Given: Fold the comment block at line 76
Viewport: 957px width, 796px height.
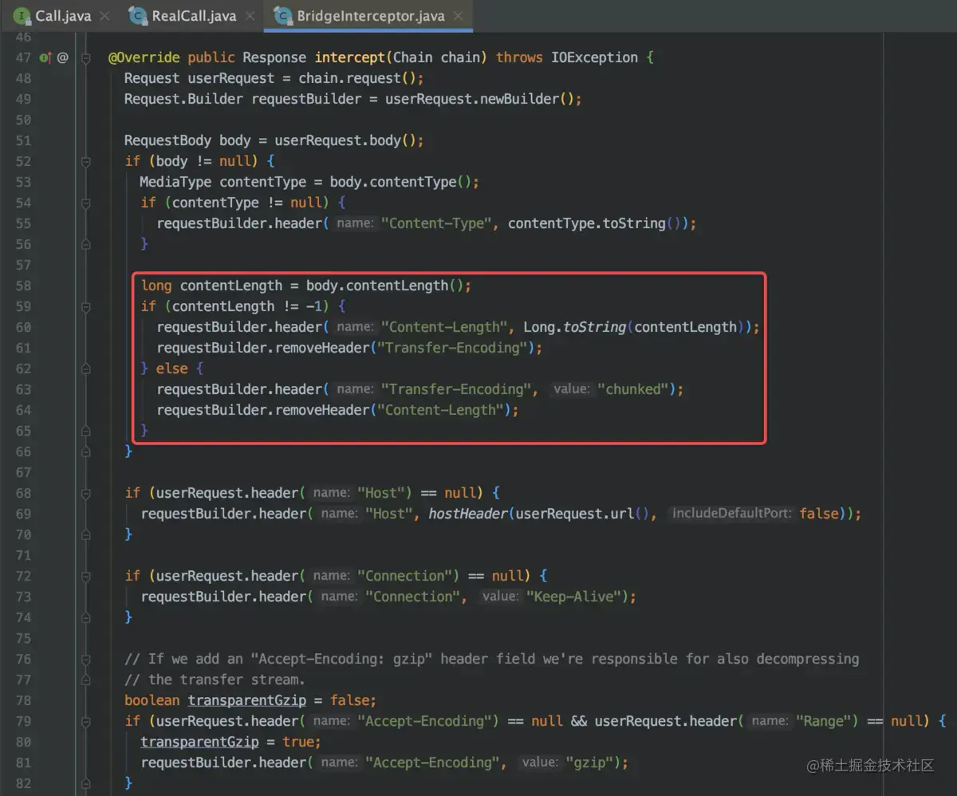Looking at the screenshot, I should click(85, 659).
